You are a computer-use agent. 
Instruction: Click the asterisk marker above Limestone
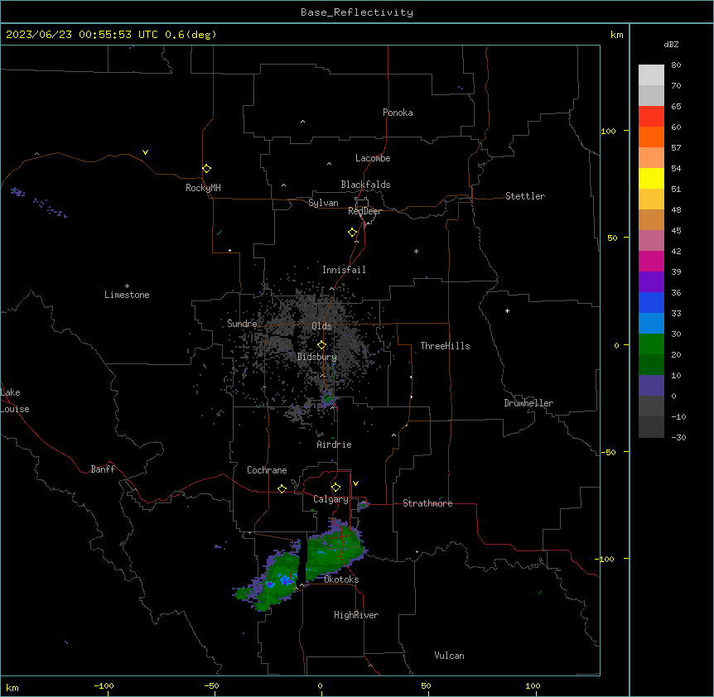(x=127, y=286)
